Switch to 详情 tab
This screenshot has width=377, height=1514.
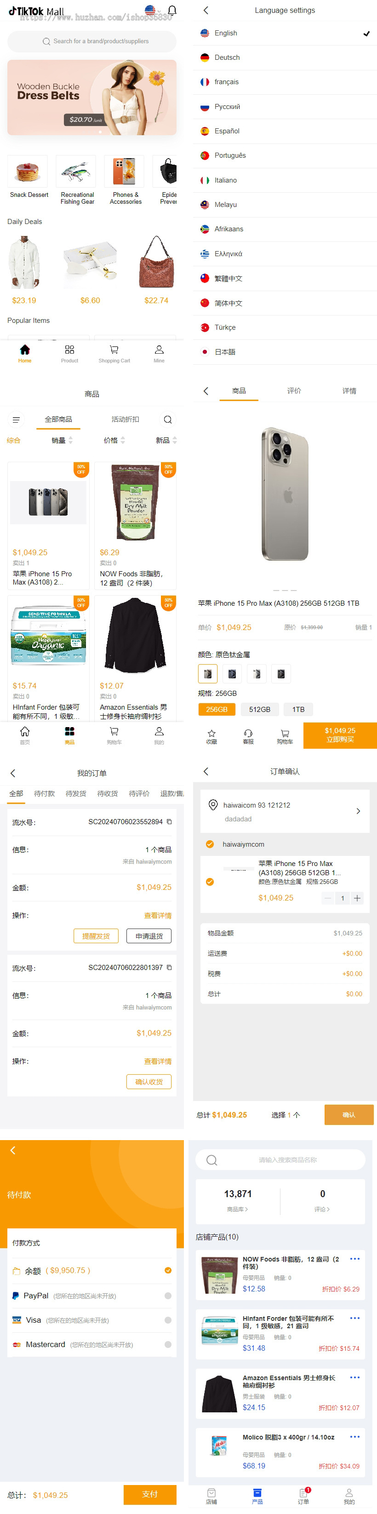pyautogui.click(x=349, y=391)
